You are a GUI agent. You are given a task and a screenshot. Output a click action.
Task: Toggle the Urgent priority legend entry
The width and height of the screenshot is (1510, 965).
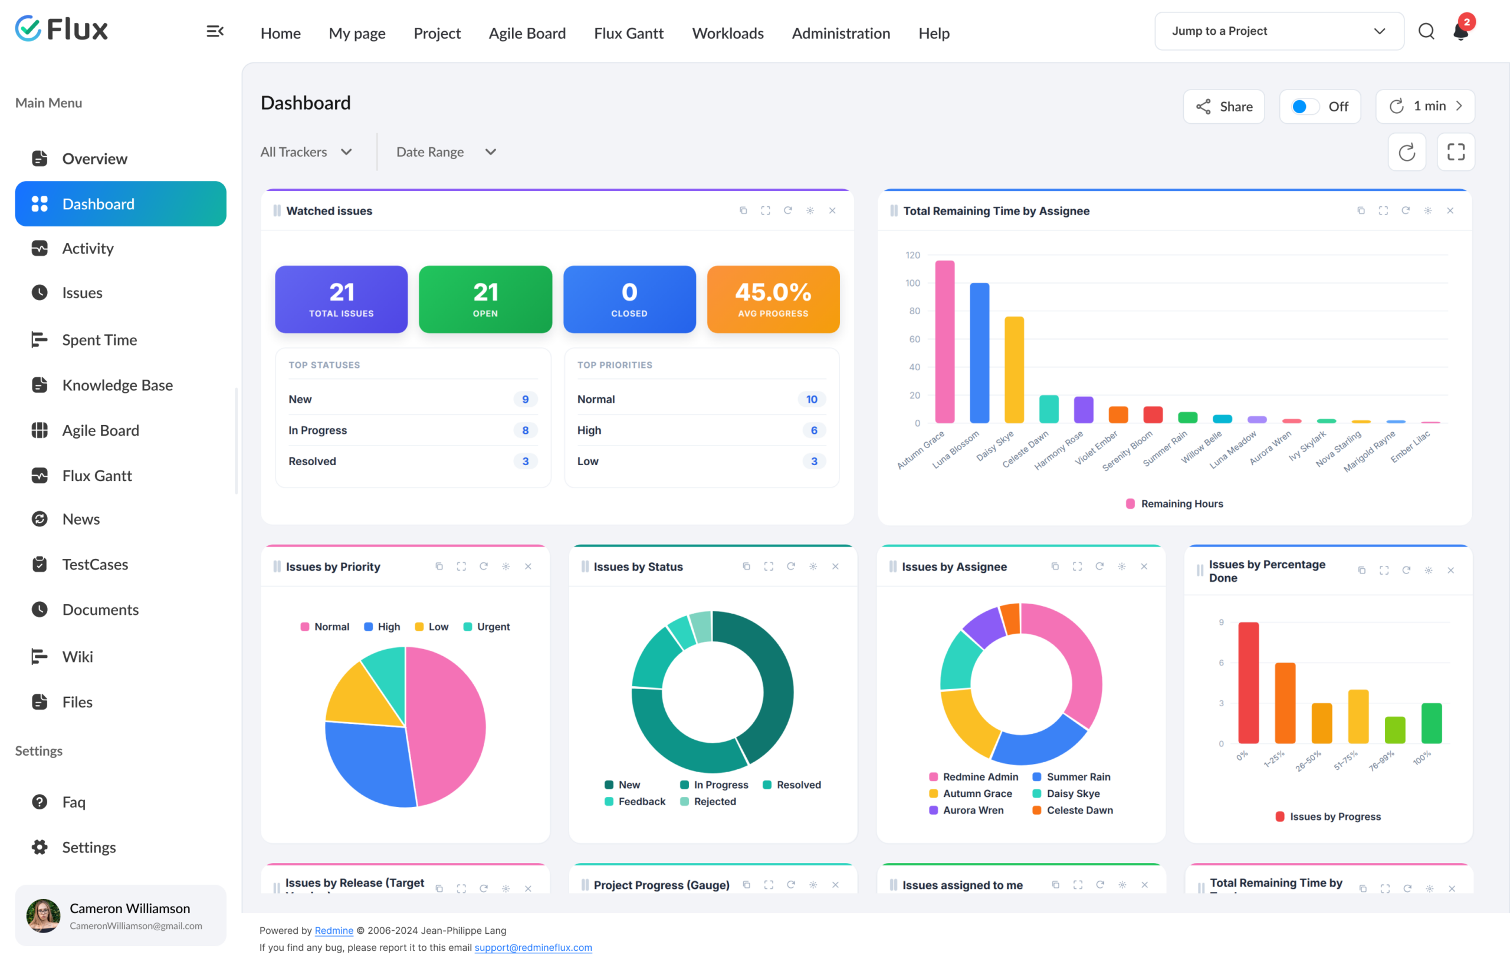coord(486,627)
